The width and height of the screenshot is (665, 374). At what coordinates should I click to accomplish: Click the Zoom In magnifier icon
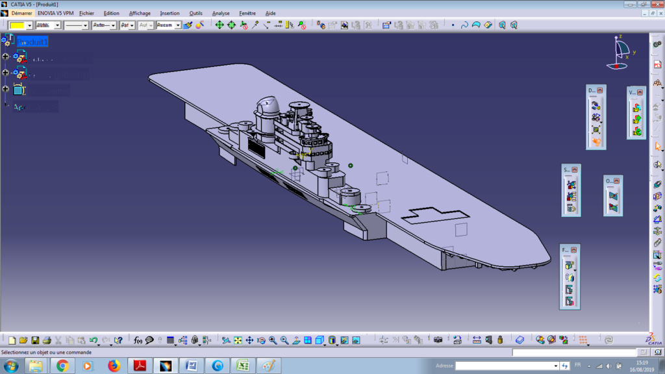coord(273,340)
